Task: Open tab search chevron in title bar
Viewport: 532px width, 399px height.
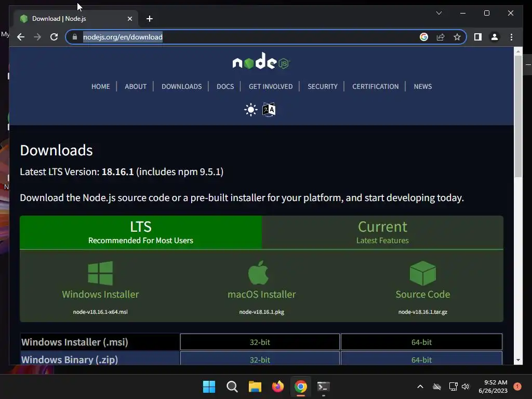Action: pyautogui.click(x=438, y=13)
